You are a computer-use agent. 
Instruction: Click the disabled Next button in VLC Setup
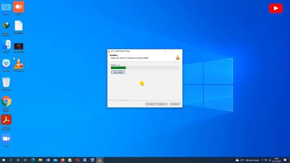pos(162,104)
